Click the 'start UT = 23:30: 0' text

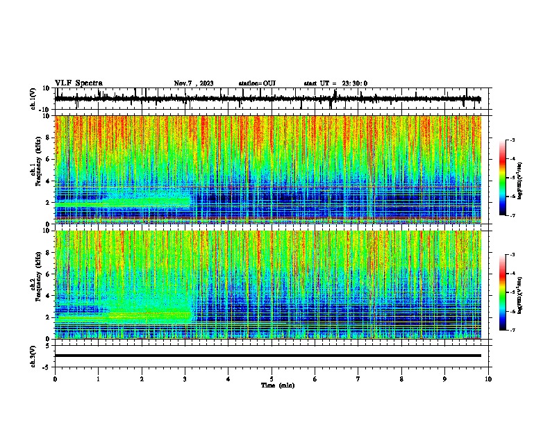335,83
